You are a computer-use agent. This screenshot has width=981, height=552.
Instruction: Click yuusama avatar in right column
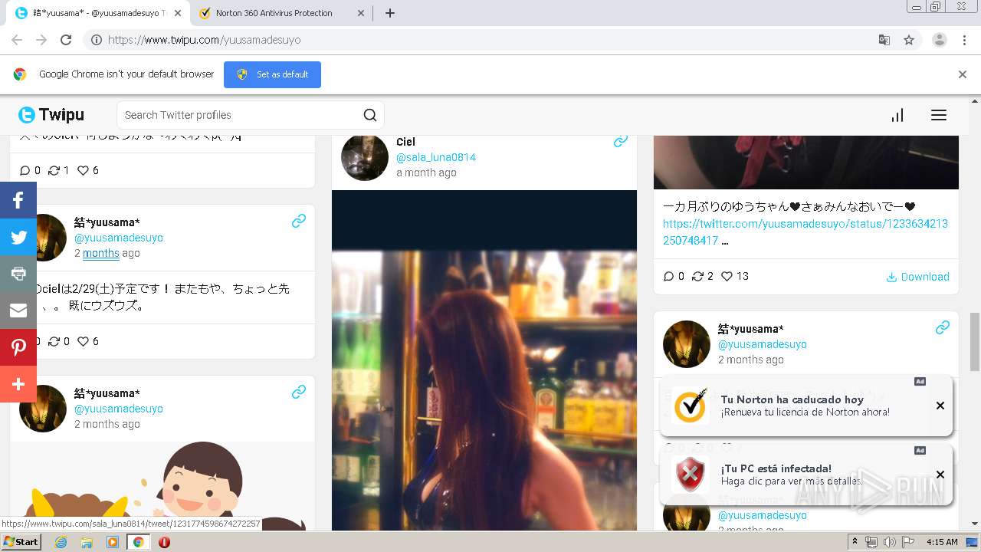pyautogui.click(x=687, y=344)
